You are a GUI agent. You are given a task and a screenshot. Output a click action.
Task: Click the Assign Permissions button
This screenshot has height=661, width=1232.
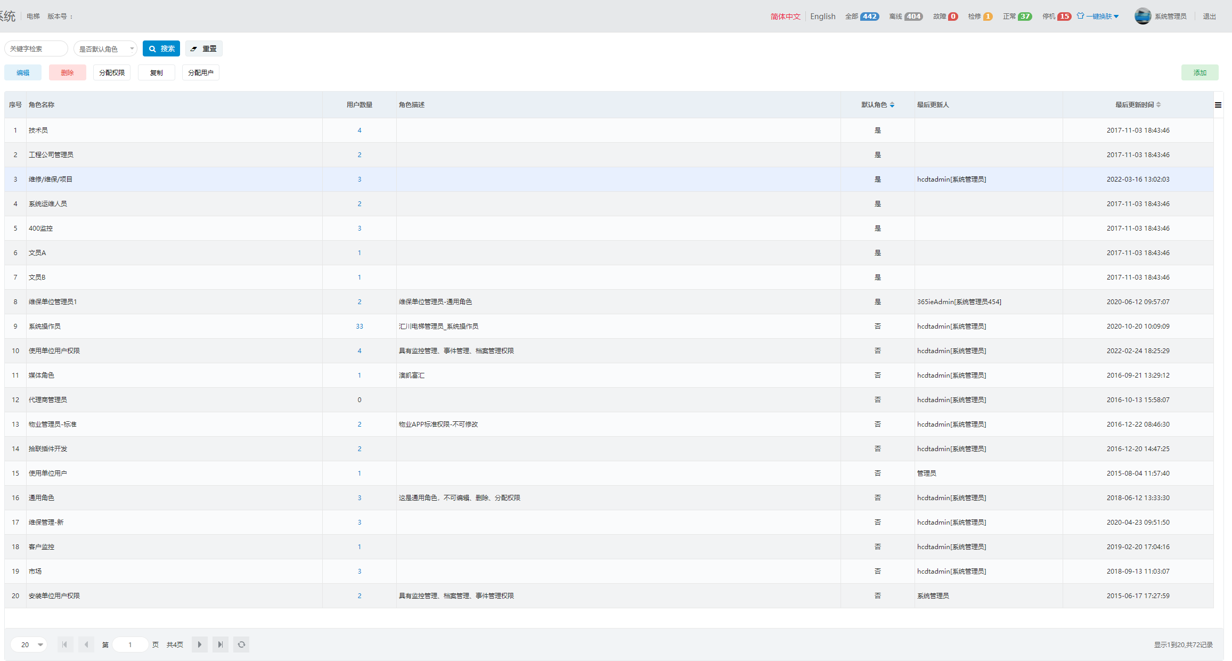(112, 73)
